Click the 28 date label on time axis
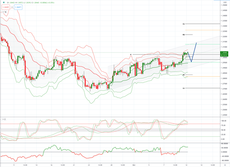The height and width of the screenshot is (167, 230). [x=111, y=165]
